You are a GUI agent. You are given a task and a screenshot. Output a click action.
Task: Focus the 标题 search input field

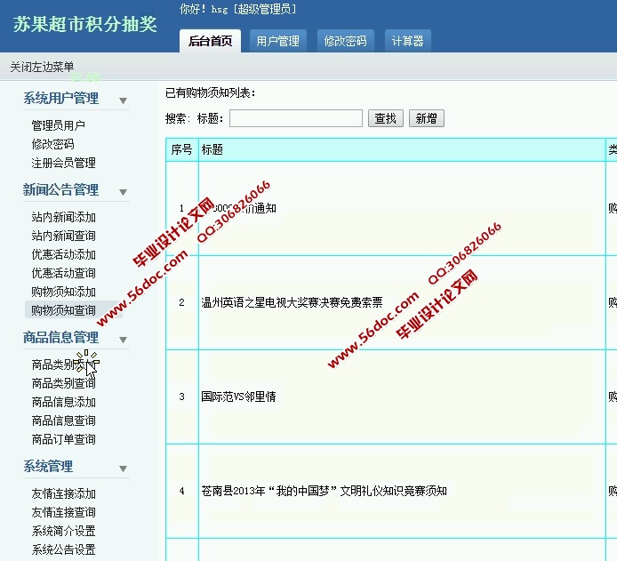click(296, 118)
